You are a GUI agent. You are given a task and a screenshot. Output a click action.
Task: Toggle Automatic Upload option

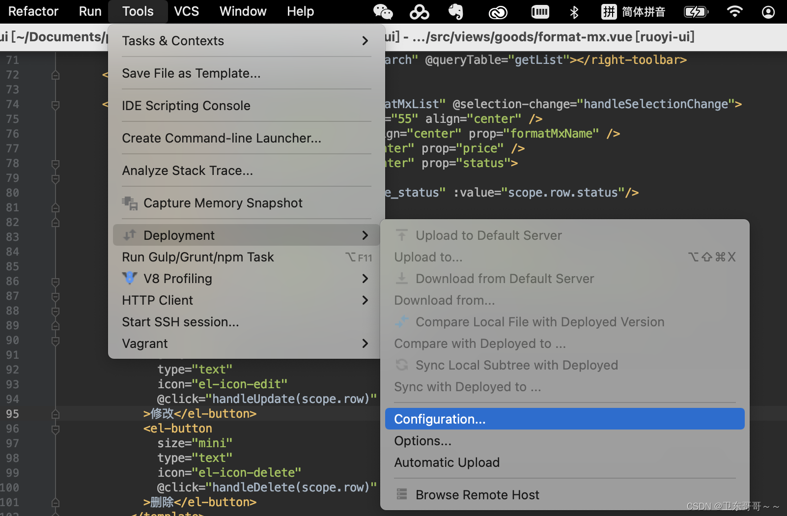click(447, 462)
